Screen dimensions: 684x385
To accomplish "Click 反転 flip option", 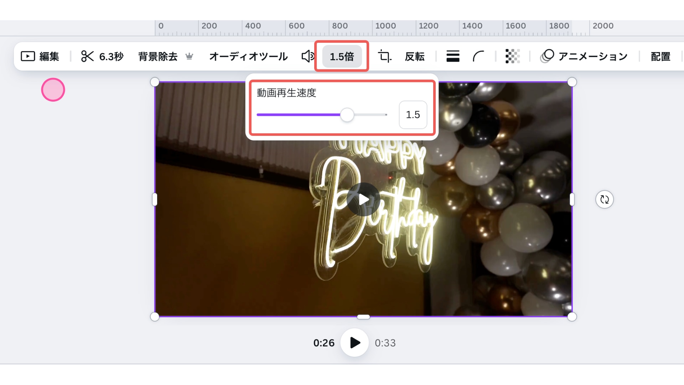I will click(415, 56).
